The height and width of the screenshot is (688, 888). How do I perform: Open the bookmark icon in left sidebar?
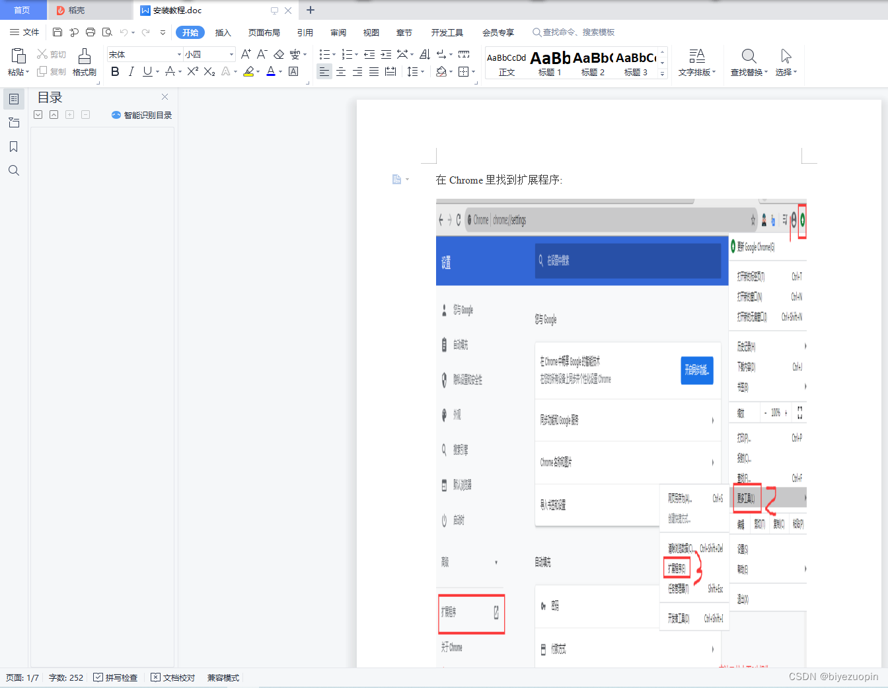(x=13, y=147)
